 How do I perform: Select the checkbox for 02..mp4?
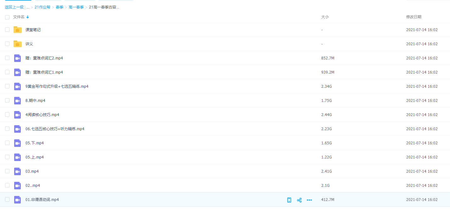coord(7,185)
